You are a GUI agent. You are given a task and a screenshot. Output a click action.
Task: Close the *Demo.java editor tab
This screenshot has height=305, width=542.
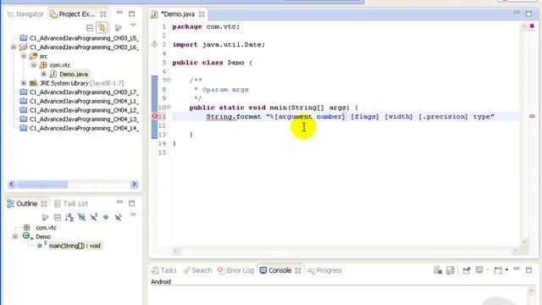pyautogui.click(x=202, y=14)
